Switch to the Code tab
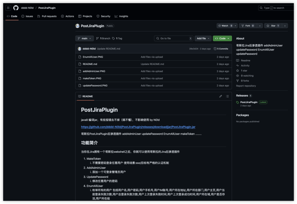The width and height of the screenshot is (297, 204). 12,17
